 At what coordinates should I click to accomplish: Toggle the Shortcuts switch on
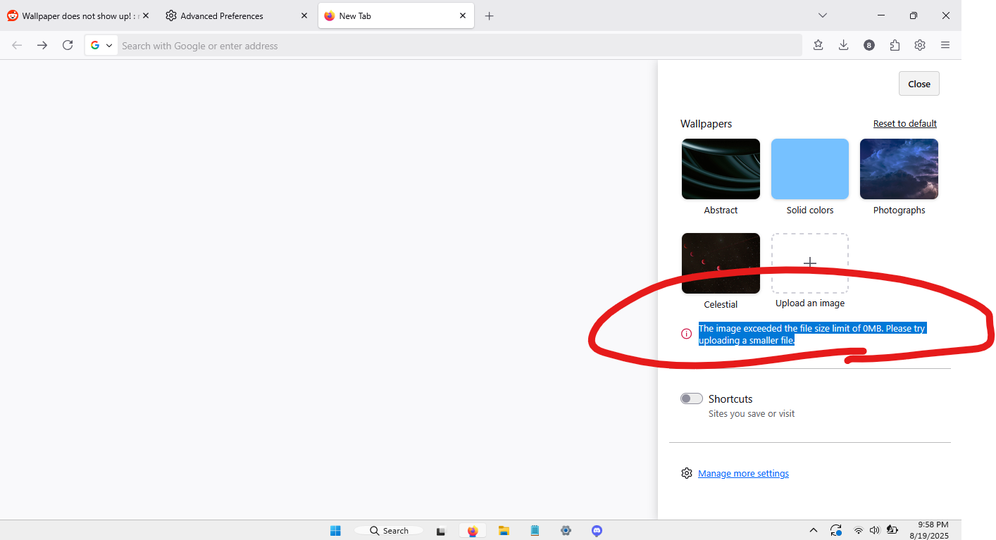691,398
